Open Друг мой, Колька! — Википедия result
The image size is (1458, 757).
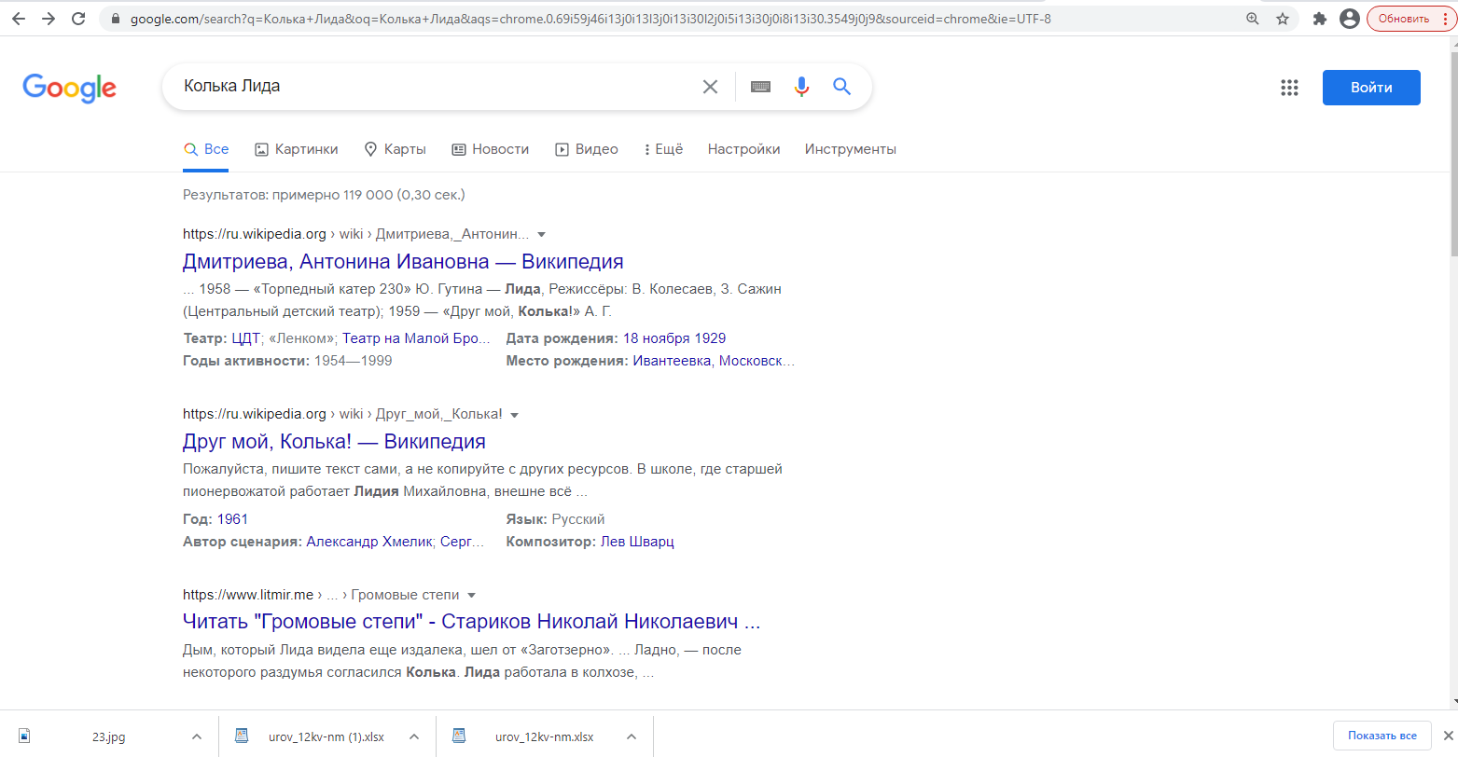(334, 442)
